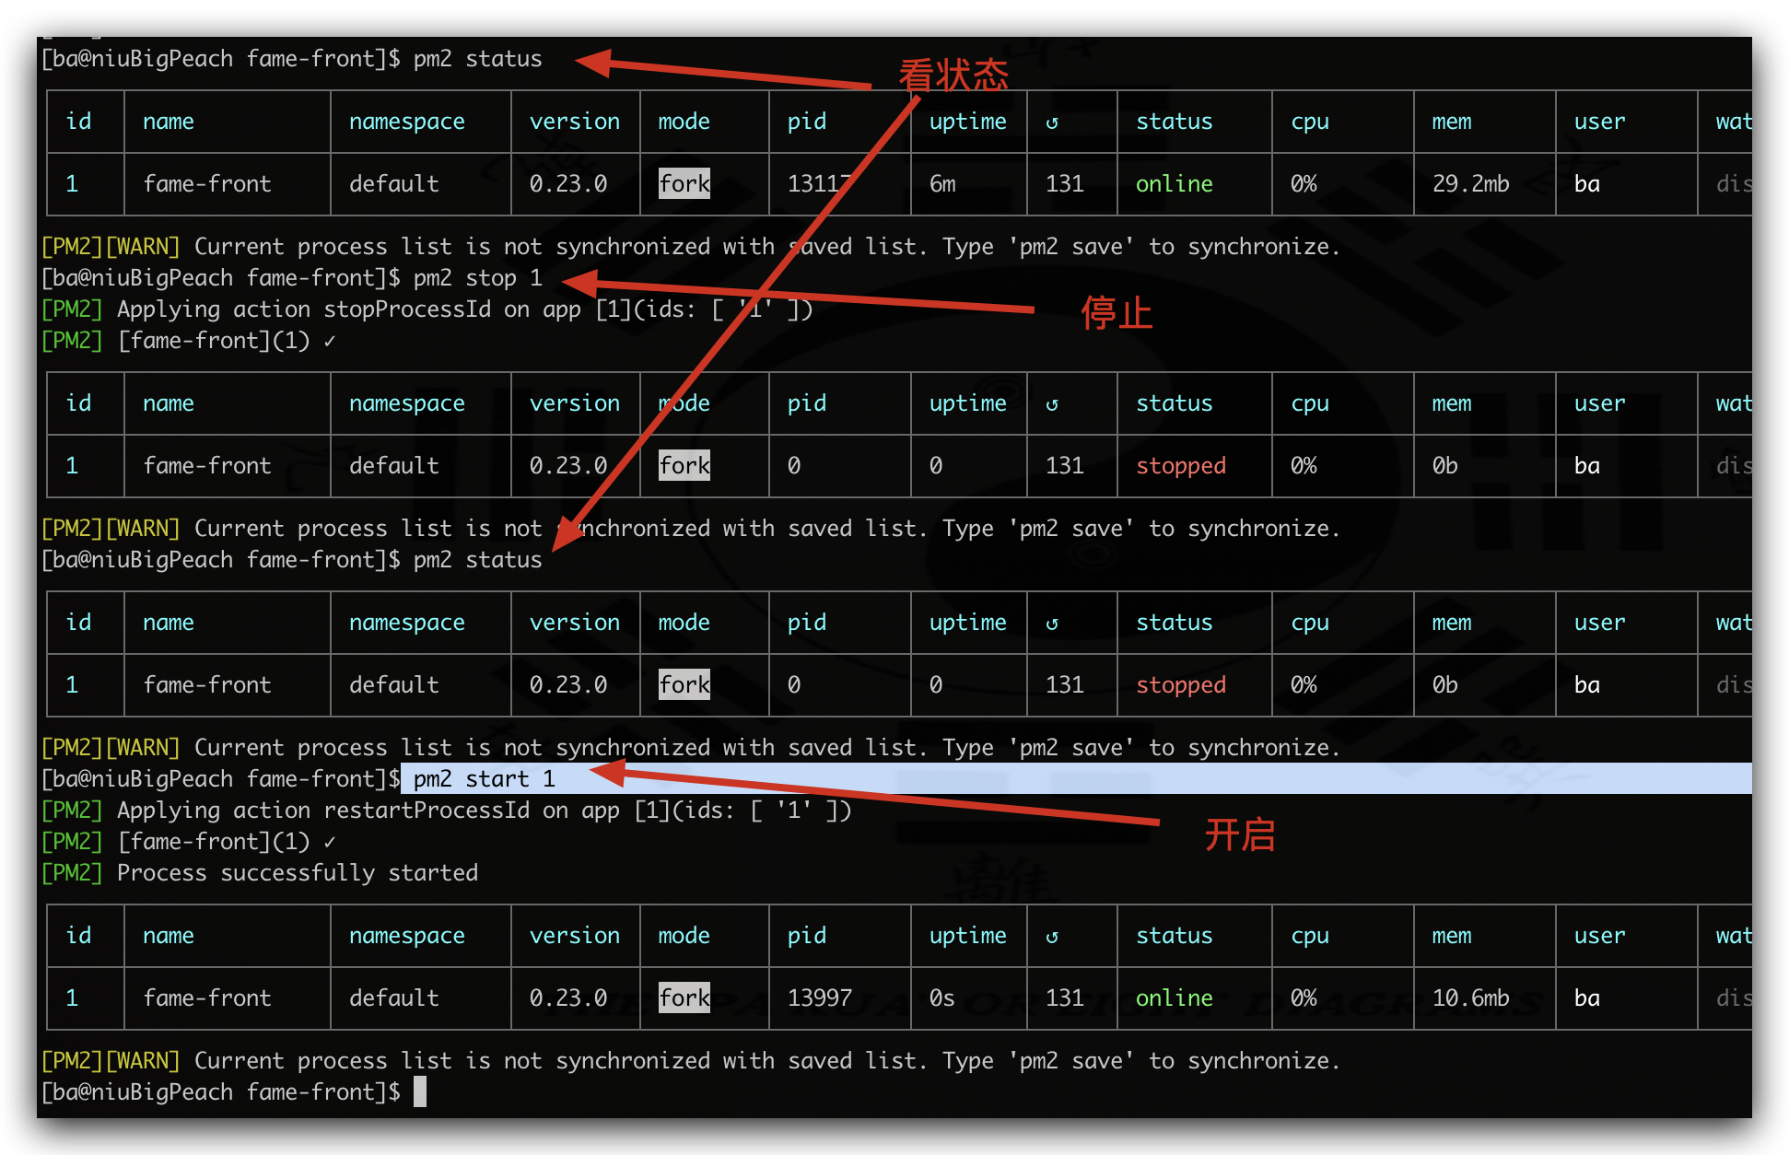The image size is (1789, 1155).
Task: Click the first 'pm2 status' command at top
Action: click(x=477, y=59)
